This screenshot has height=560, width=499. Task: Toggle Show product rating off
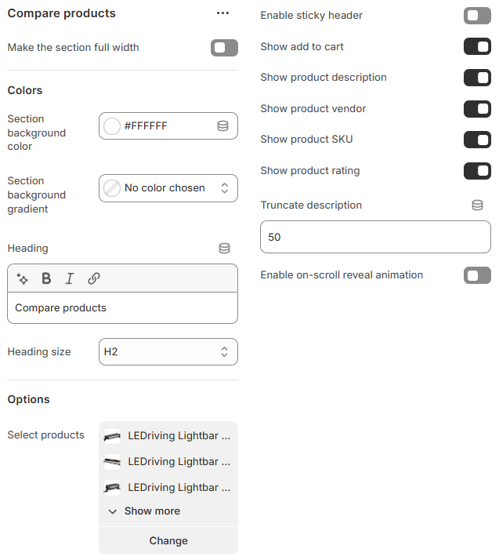pos(477,171)
